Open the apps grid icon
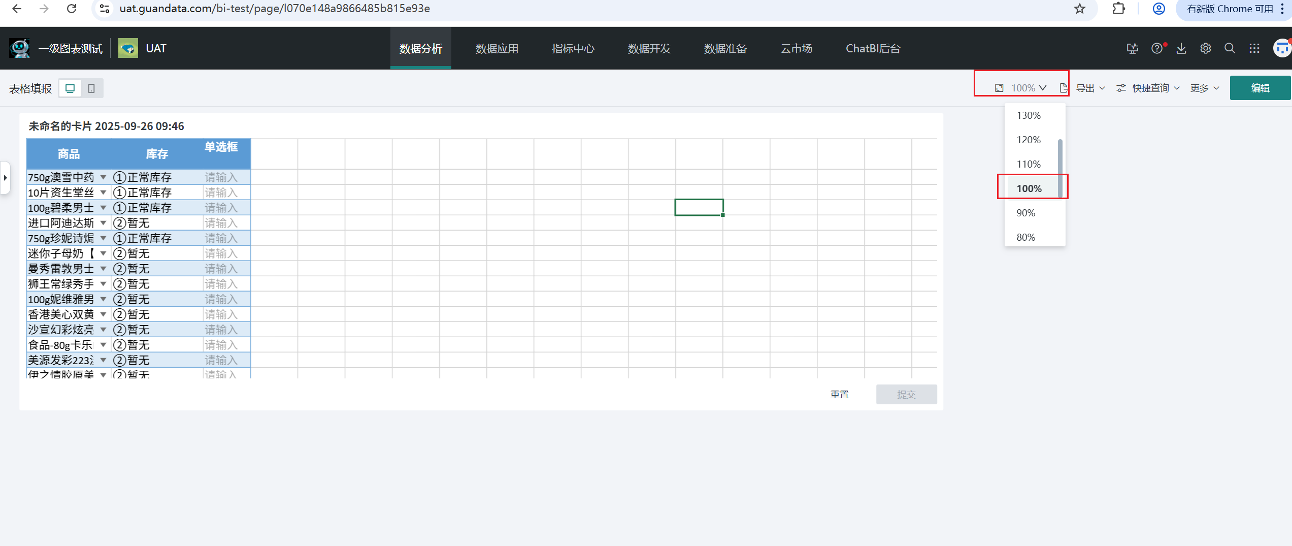Viewport: 1292px width, 546px height. point(1254,48)
